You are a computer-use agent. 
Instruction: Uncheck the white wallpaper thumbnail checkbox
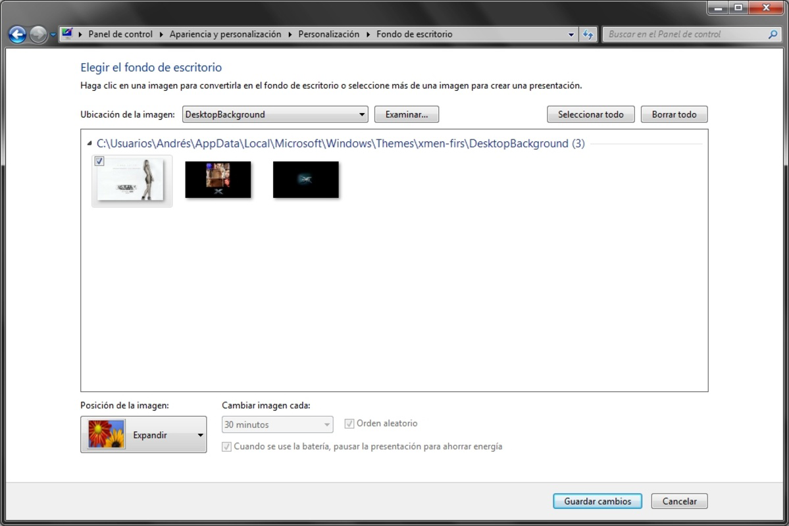(x=99, y=162)
